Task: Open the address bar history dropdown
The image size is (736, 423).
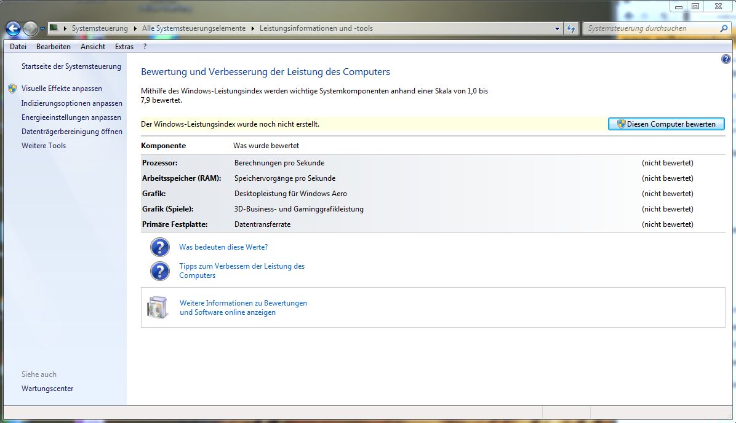Action: click(557, 29)
